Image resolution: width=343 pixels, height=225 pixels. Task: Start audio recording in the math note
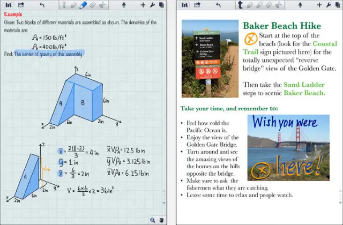[124, 5]
